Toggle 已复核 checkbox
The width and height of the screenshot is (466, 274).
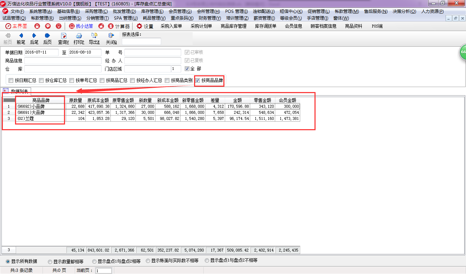(187, 60)
